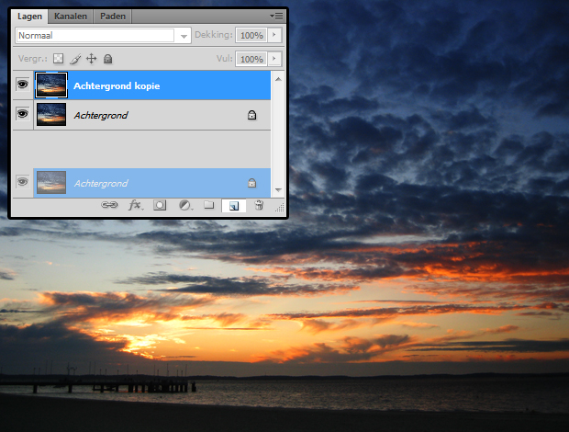569x432 pixels.
Task: Click the lock position move icon
Action: click(x=92, y=59)
